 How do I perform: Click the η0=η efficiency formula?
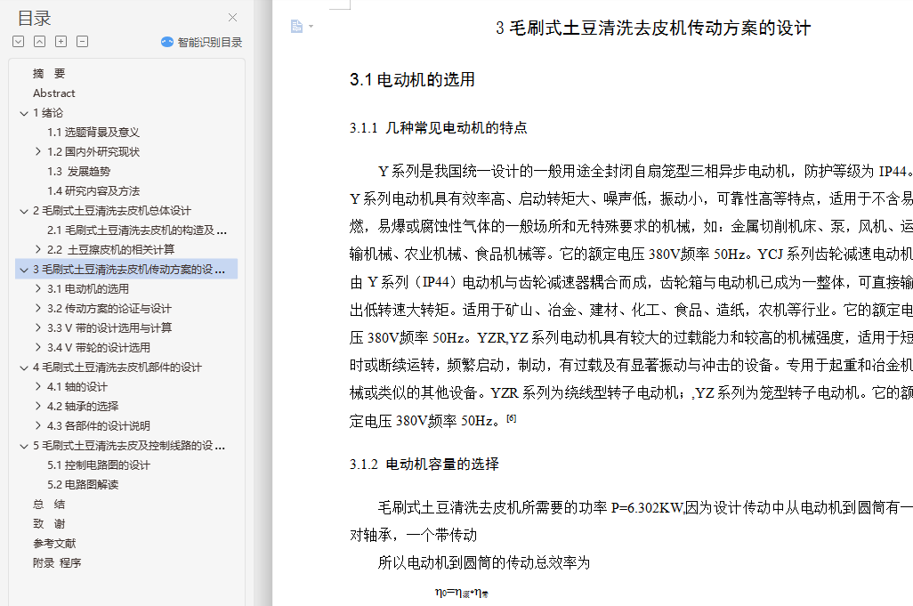462,594
